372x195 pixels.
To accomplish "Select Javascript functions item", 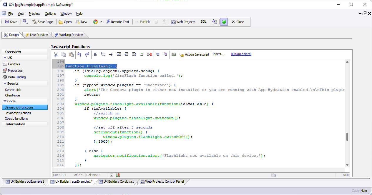I will (x=25, y=107).
